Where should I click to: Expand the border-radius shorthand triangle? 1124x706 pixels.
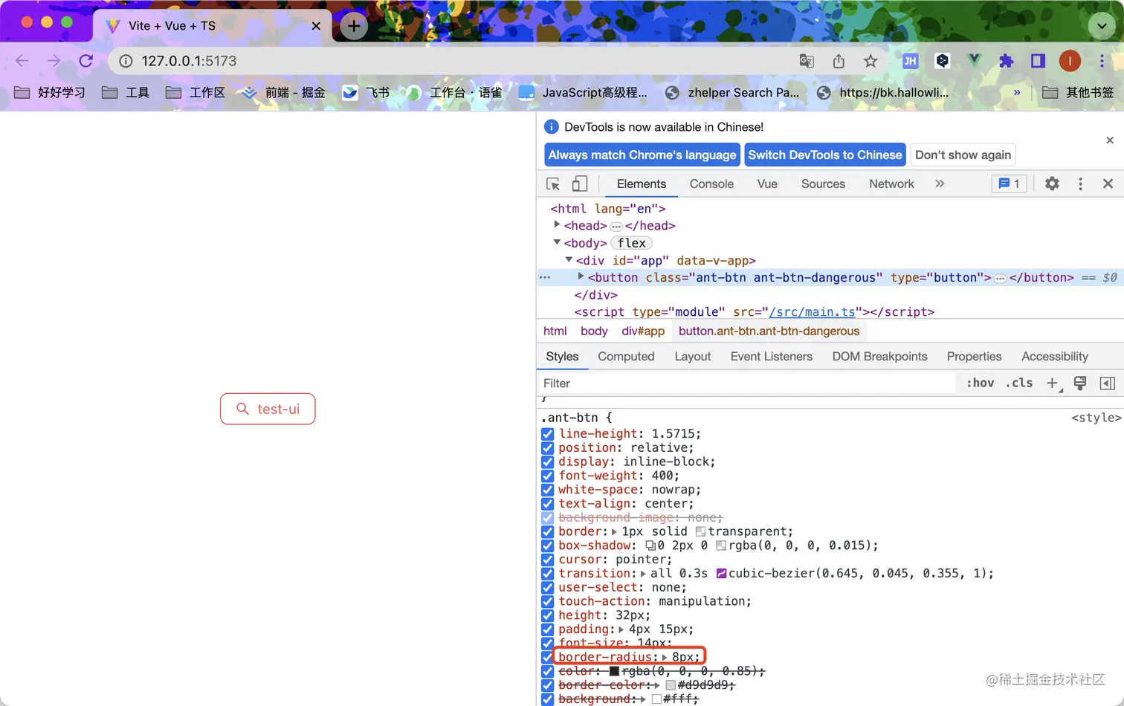click(x=665, y=658)
